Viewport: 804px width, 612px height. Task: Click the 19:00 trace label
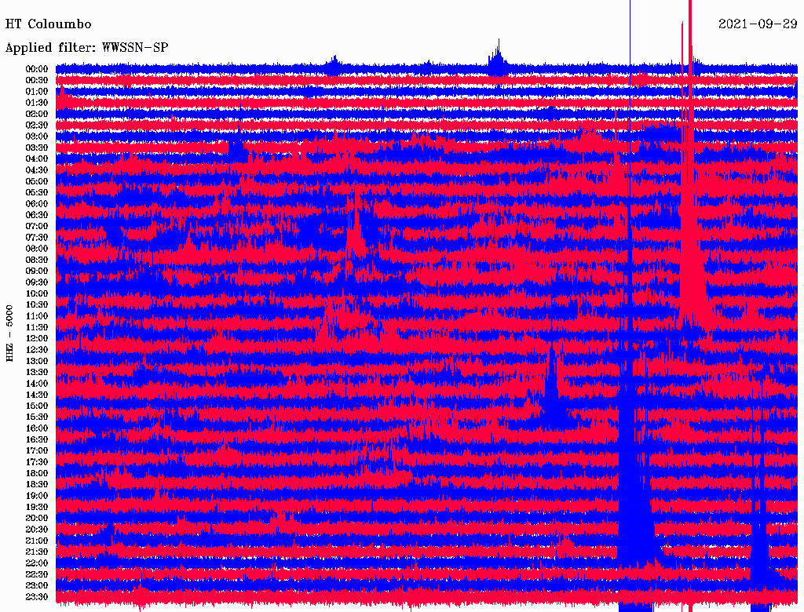pos(37,496)
